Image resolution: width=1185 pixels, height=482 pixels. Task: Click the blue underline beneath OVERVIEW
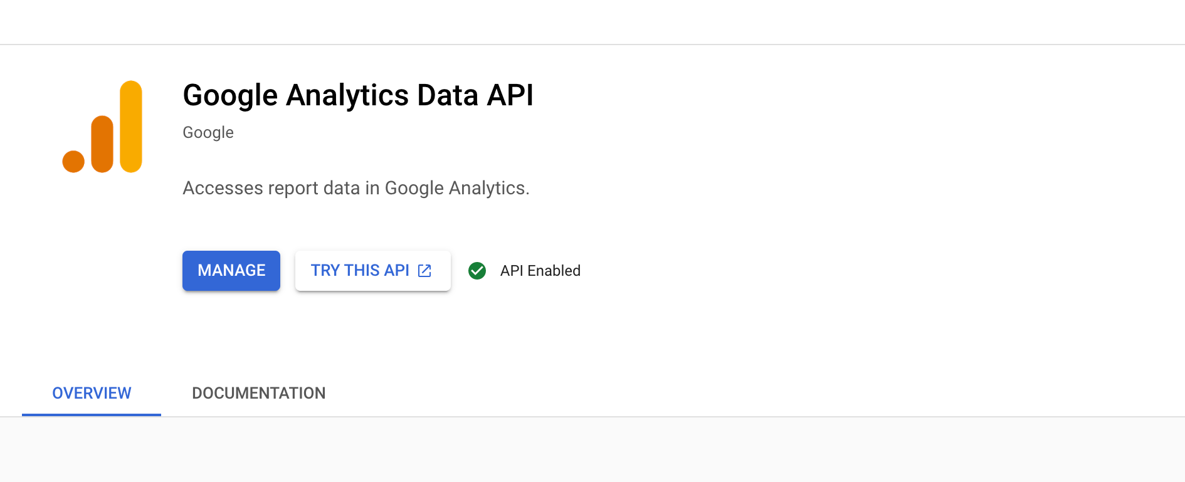coord(92,415)
